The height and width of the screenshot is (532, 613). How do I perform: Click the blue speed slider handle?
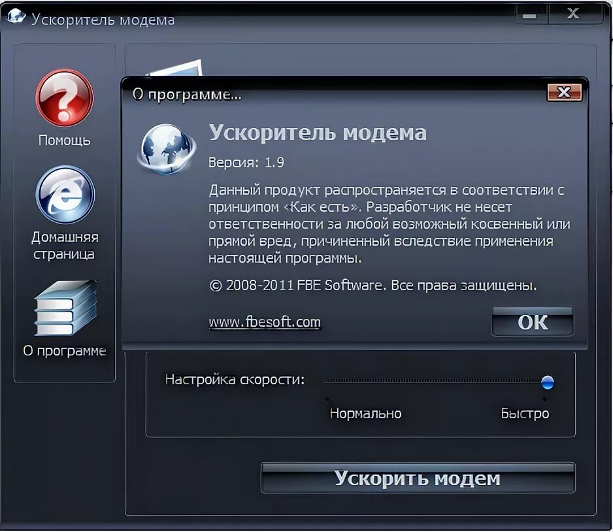pos(548,382)
